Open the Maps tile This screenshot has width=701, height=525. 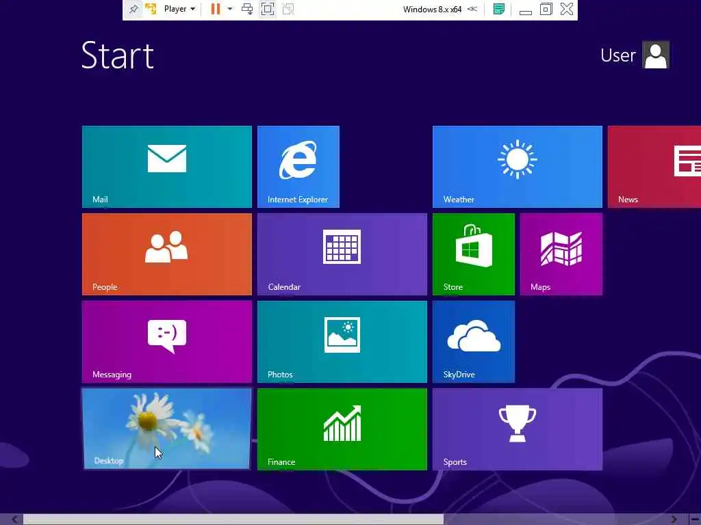[561, 254]
